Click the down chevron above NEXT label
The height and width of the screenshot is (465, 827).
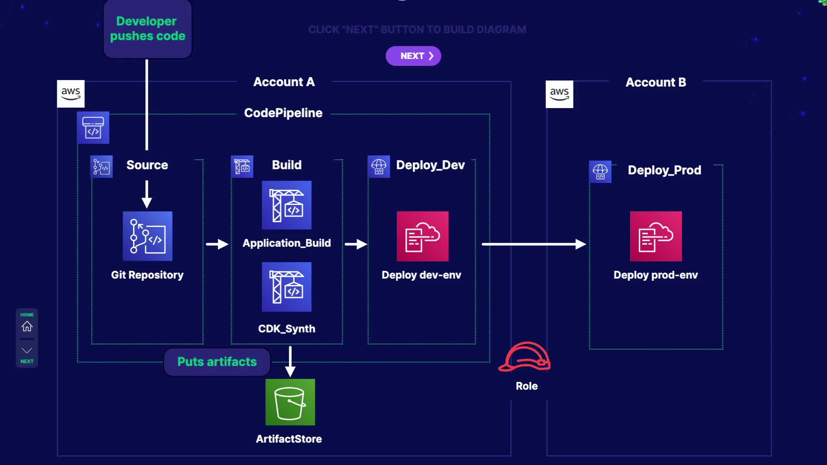click(x=27, y=350)
